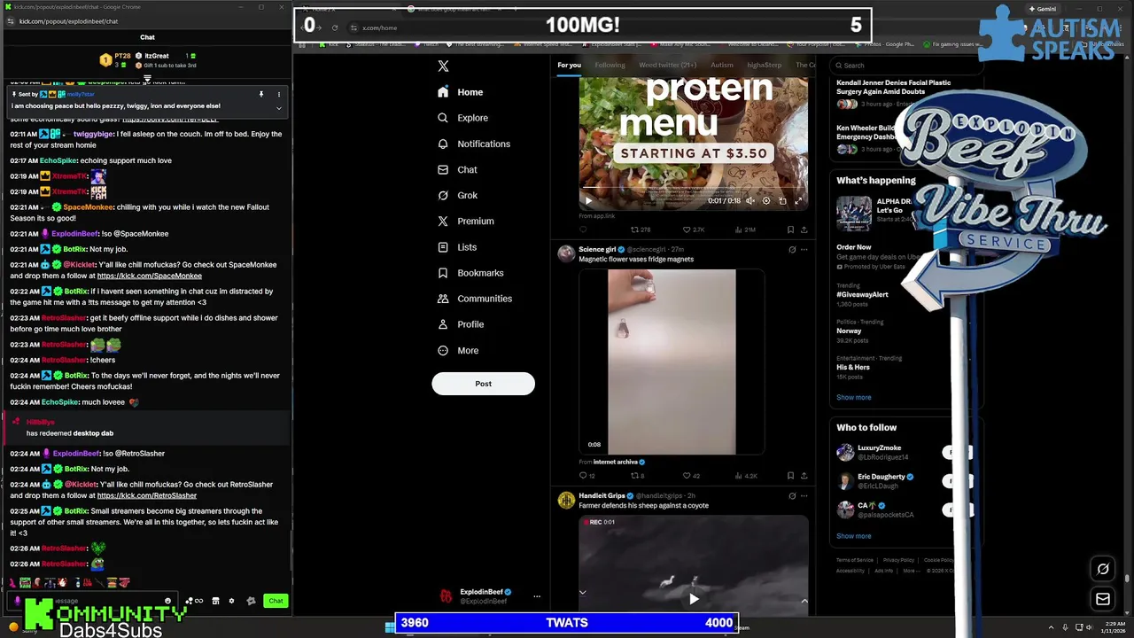Open the kick.com/RetroSlasher link in chat
The image size is (1134, 638).
[x=147, y=495]
